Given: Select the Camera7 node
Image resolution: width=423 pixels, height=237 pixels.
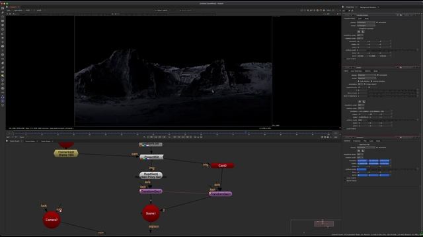Looking at the screenshot, I should (52, 220).
